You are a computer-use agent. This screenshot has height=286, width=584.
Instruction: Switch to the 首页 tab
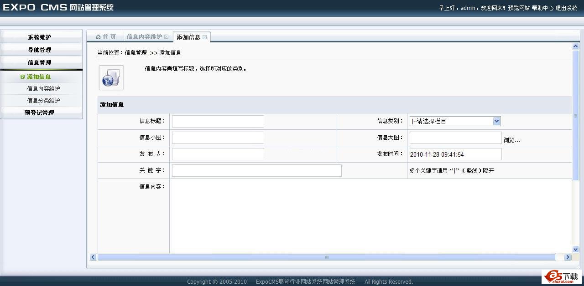pyautogui.click(x=105, y=37)
